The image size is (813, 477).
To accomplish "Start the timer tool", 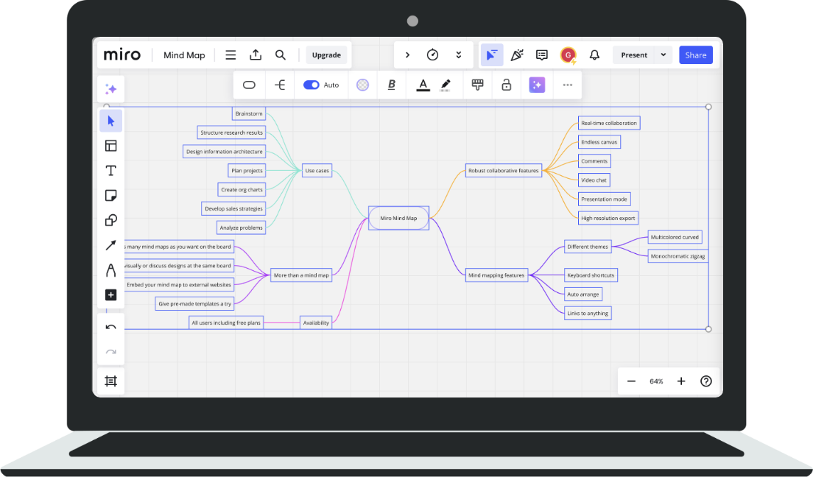I will pos(432,55).
